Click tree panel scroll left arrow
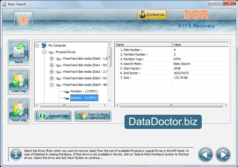 tap(37, 105)
